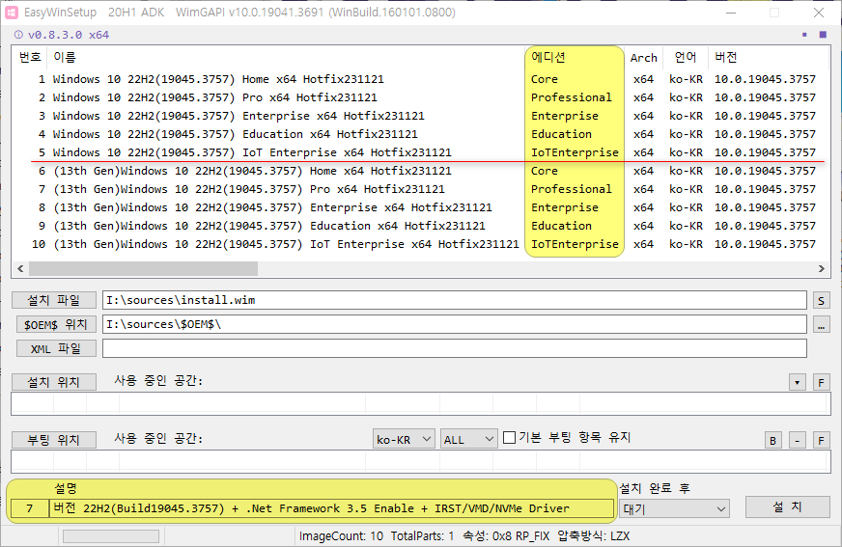Click the 언어 column header

(686, 57)
